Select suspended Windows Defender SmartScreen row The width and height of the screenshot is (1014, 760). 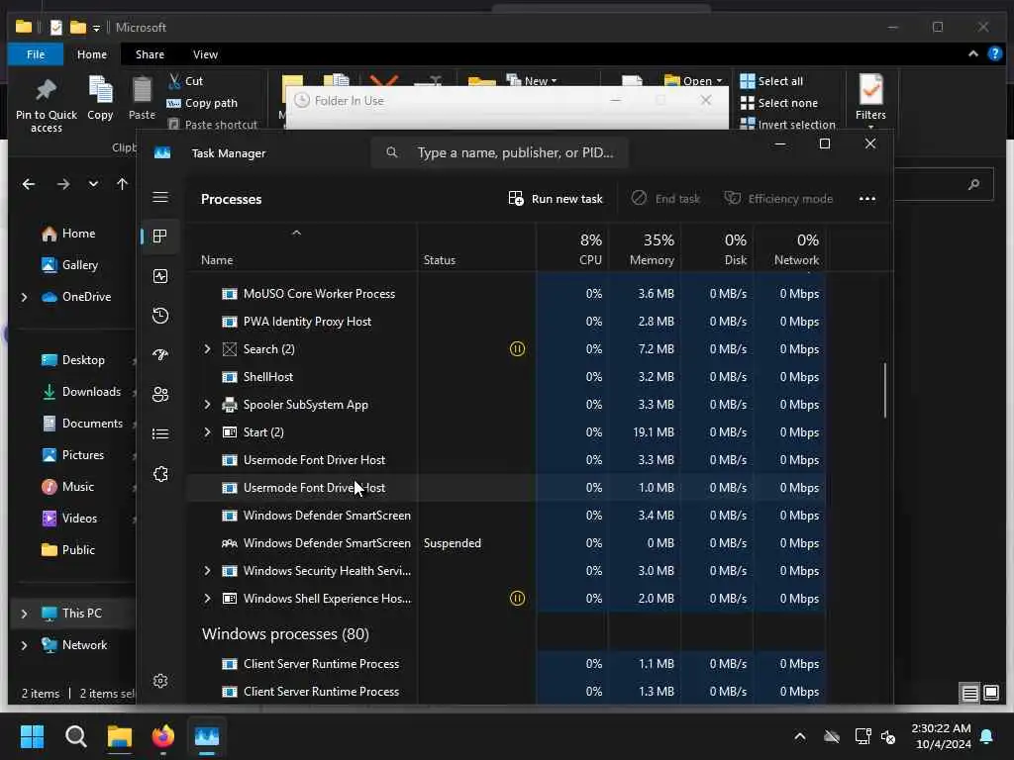point(506,543)
